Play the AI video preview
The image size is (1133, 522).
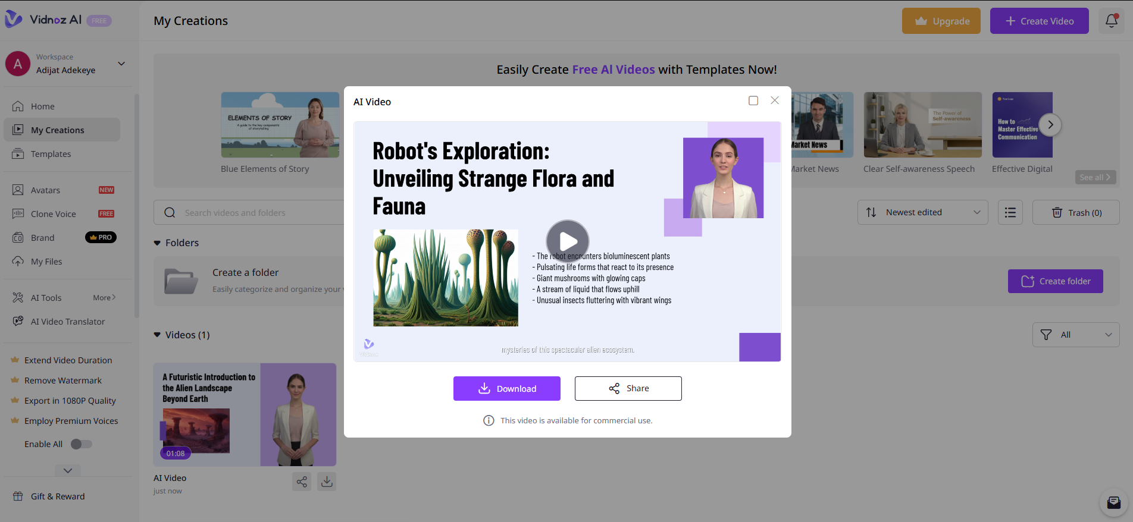pos(568,241)
